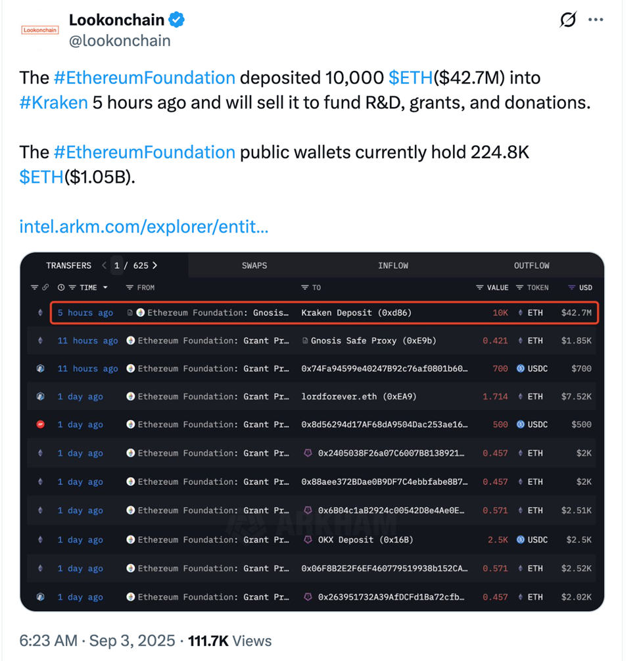Click the filter icon beside FROM column

point(130,288)
